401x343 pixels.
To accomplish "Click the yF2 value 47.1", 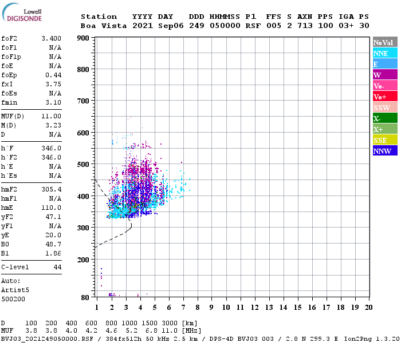I will (x=53, y=217).
